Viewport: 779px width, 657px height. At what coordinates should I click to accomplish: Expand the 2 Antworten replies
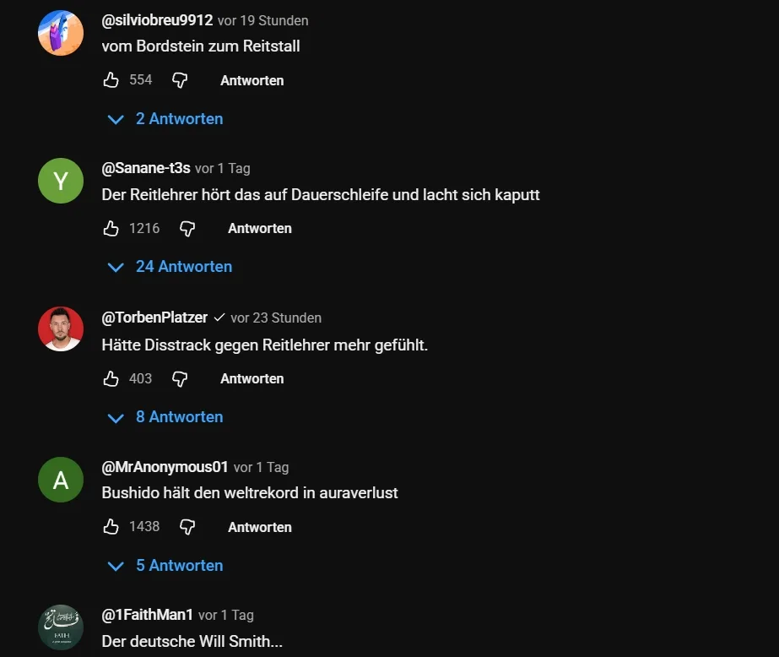point(166,119)
